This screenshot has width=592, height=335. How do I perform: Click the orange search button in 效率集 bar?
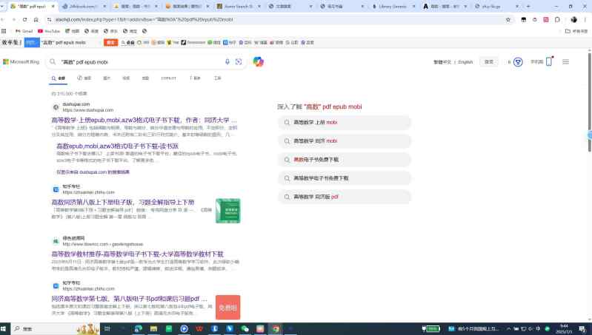coord(110,43)
